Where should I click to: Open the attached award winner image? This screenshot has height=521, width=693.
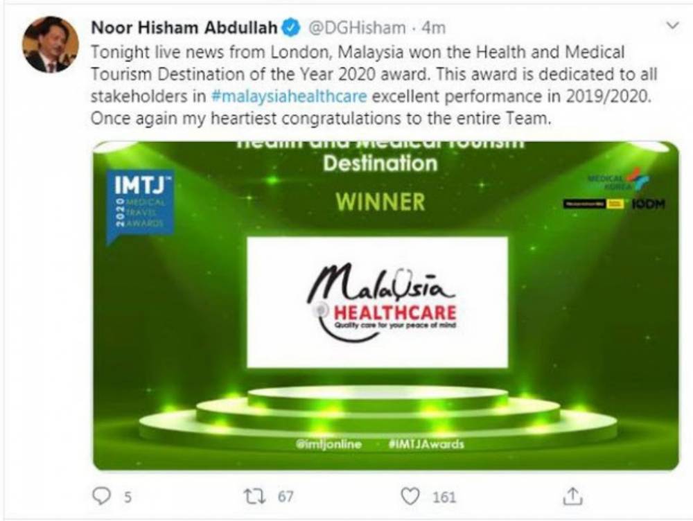385,305
